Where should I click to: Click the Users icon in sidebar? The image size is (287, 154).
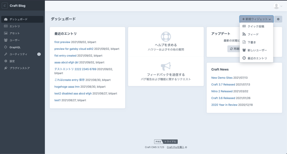pyautogui.click(x=6, y=40)
